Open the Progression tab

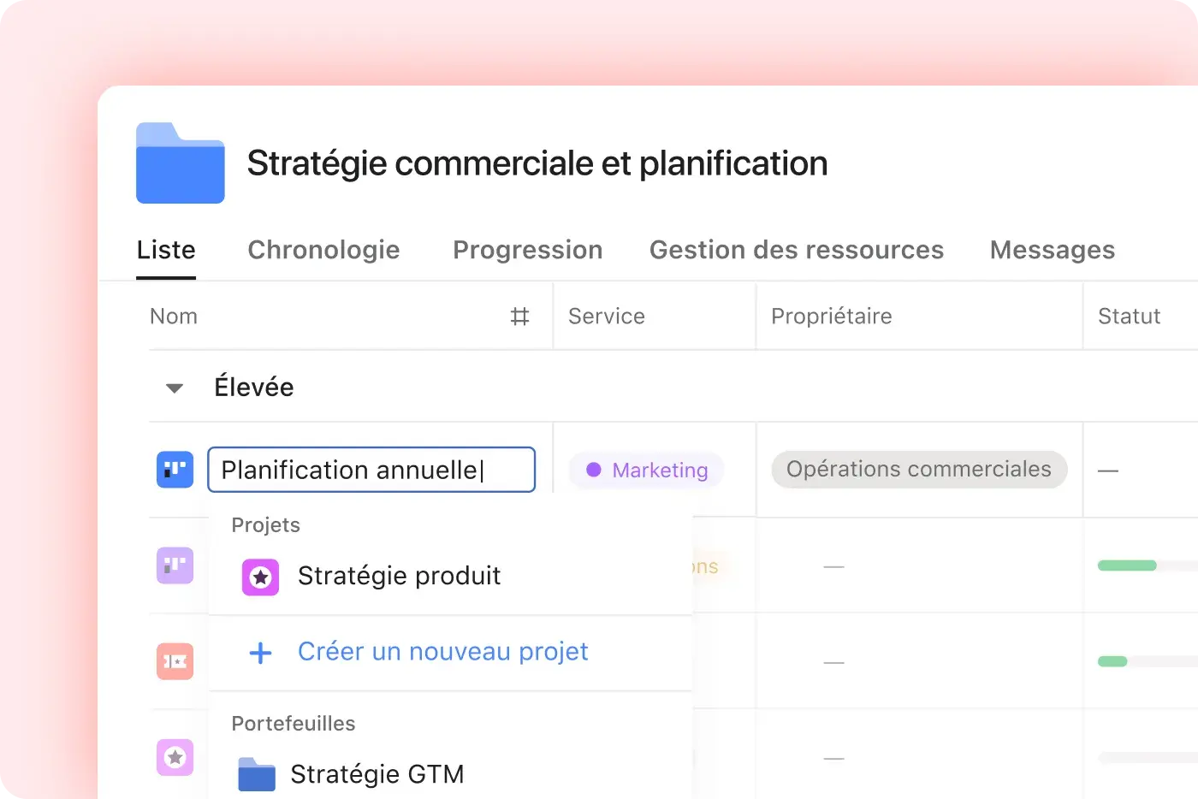[x=528, y=250]
